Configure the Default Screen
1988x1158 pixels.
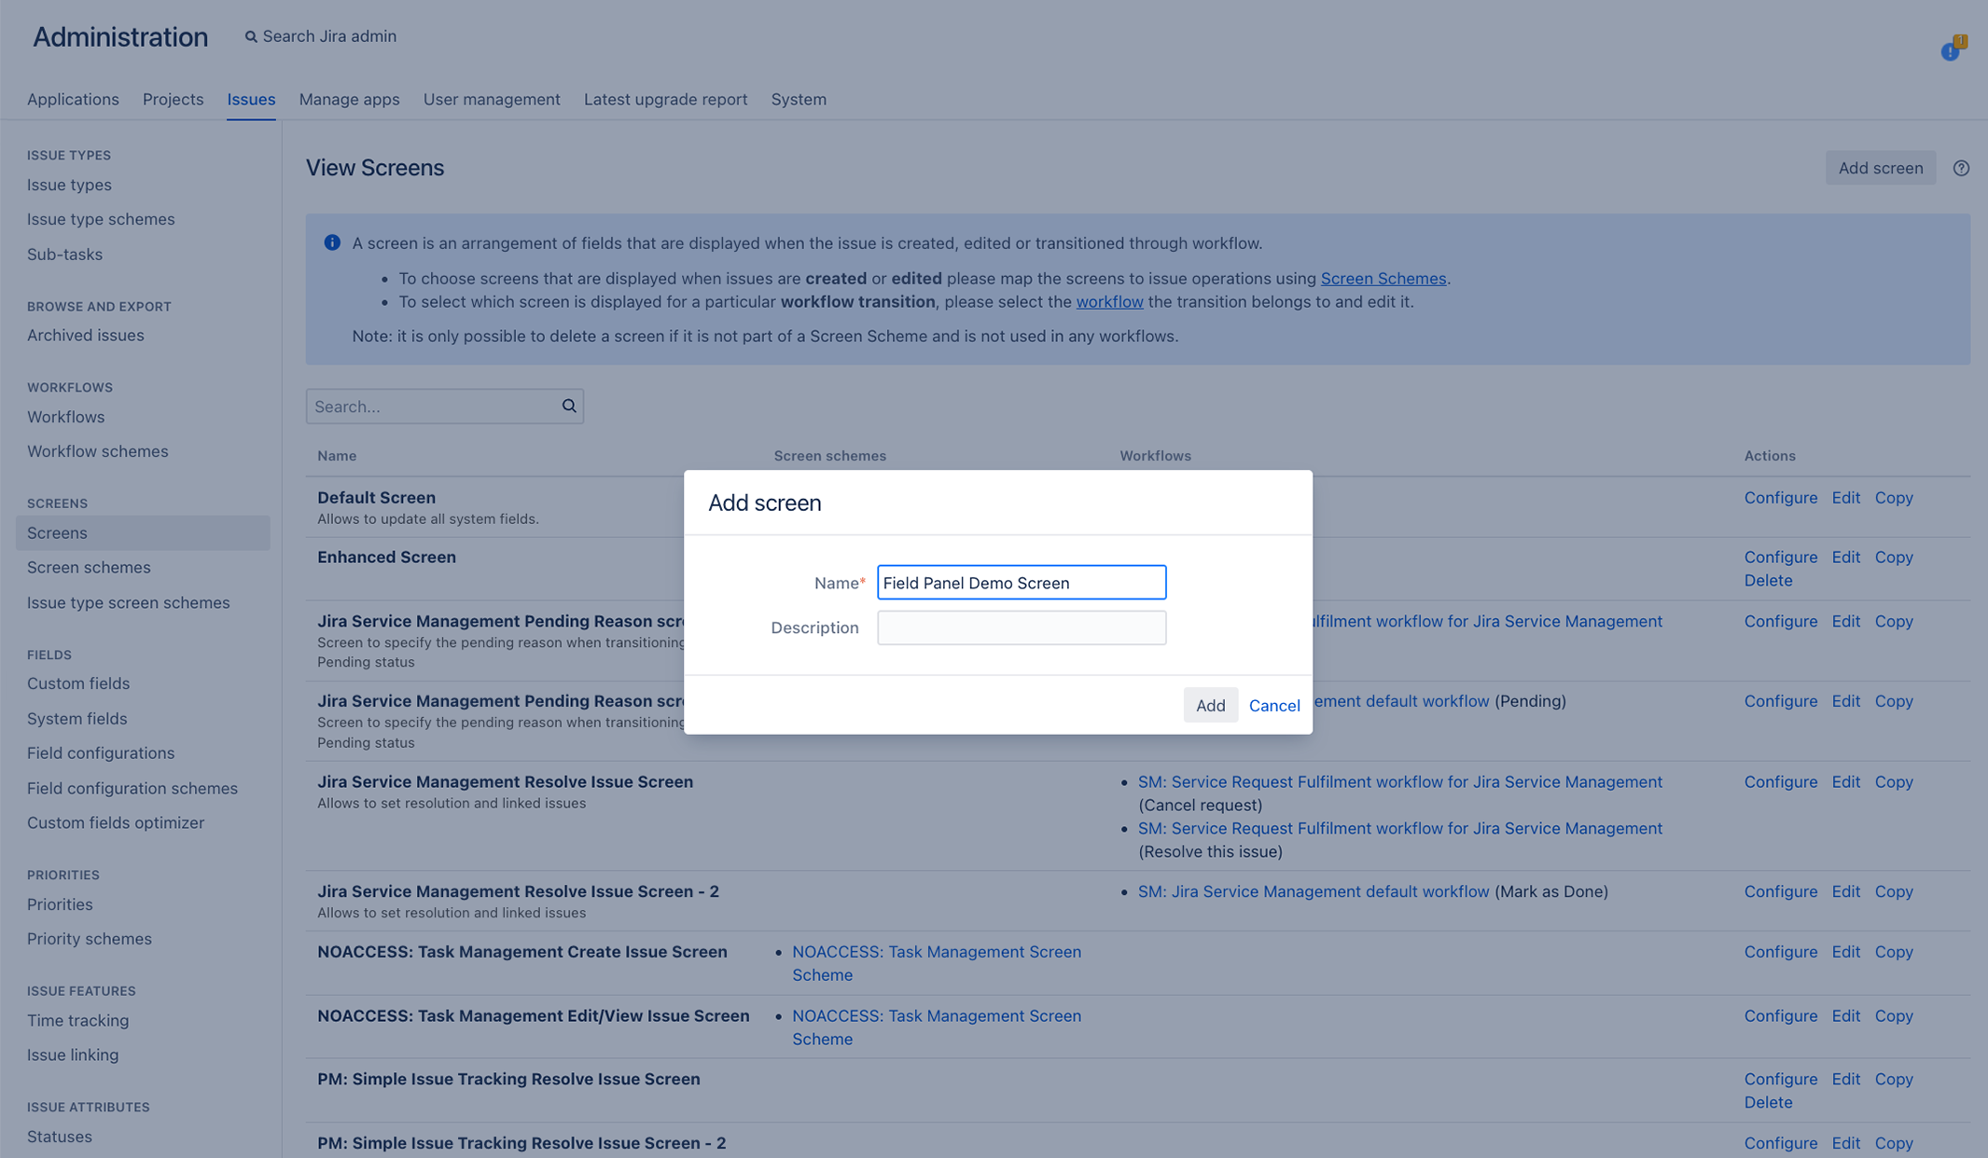(1780, 497)
